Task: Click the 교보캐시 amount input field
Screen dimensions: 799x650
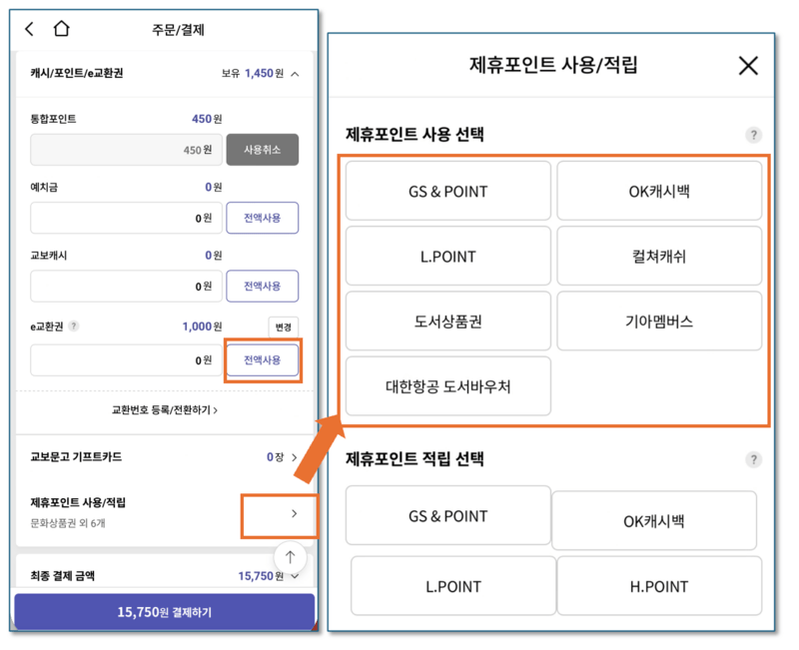Action: (126, 286)
